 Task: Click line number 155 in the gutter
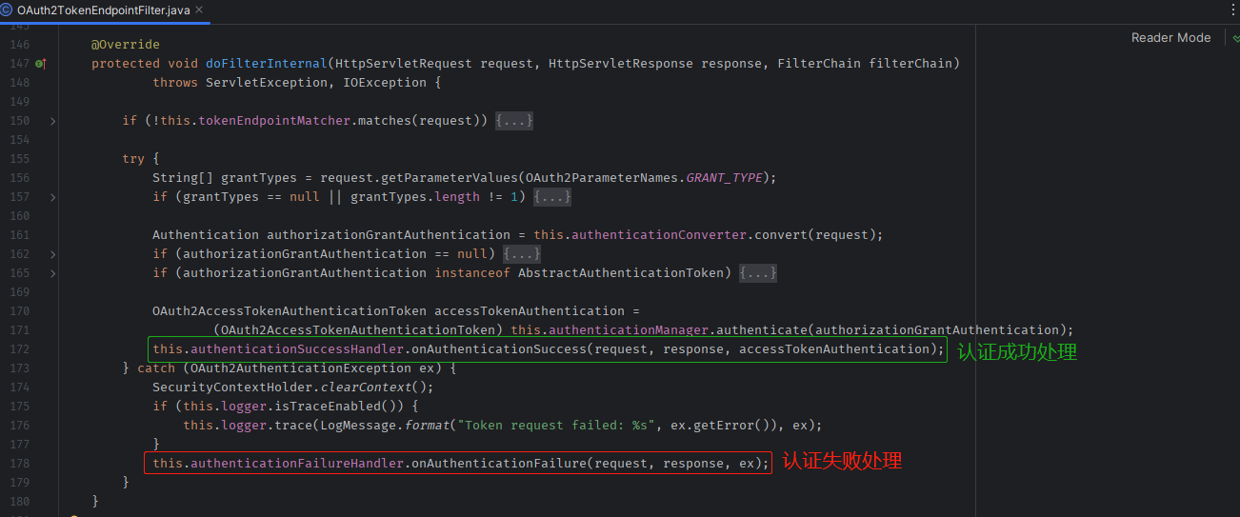(x=19, y=159)
